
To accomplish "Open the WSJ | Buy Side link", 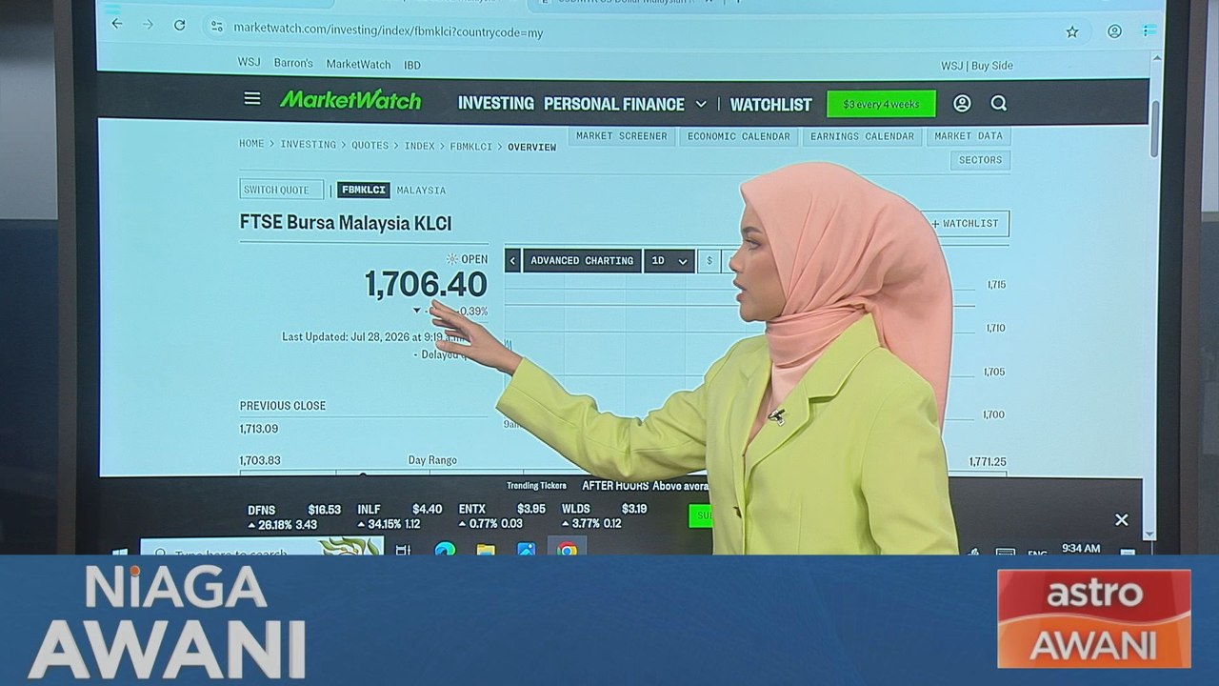I will (x=977, y=66).
